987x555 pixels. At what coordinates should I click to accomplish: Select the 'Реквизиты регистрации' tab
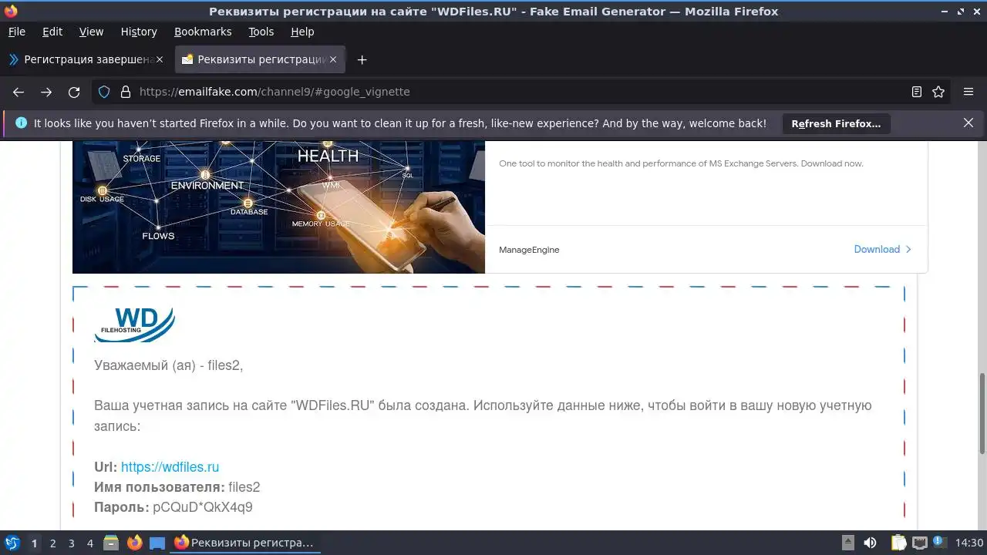(261, 59)
